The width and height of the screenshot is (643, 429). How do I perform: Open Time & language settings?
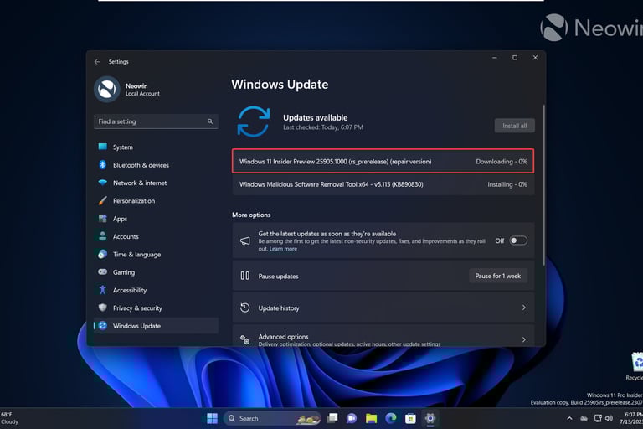156,254
